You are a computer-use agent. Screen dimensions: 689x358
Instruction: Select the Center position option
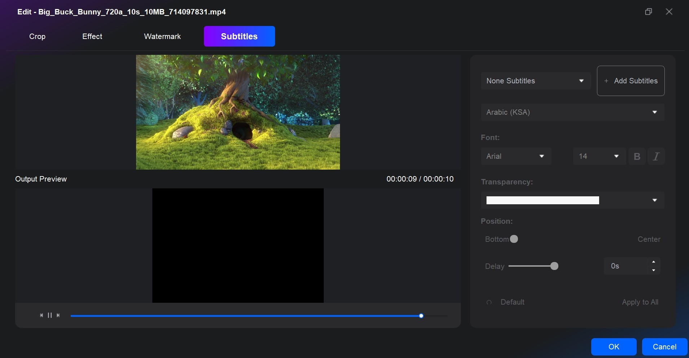[648, 239]
